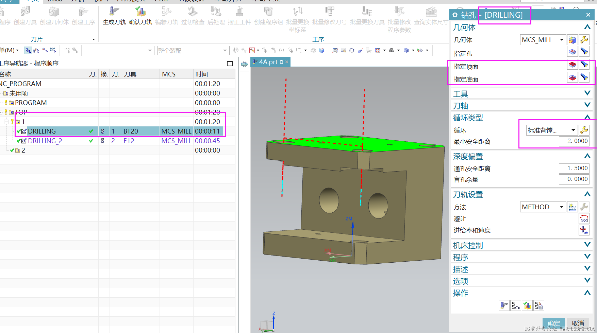597x333 pixels.
Task: Switch to the 4A.prt document tab
Action: 270,62
